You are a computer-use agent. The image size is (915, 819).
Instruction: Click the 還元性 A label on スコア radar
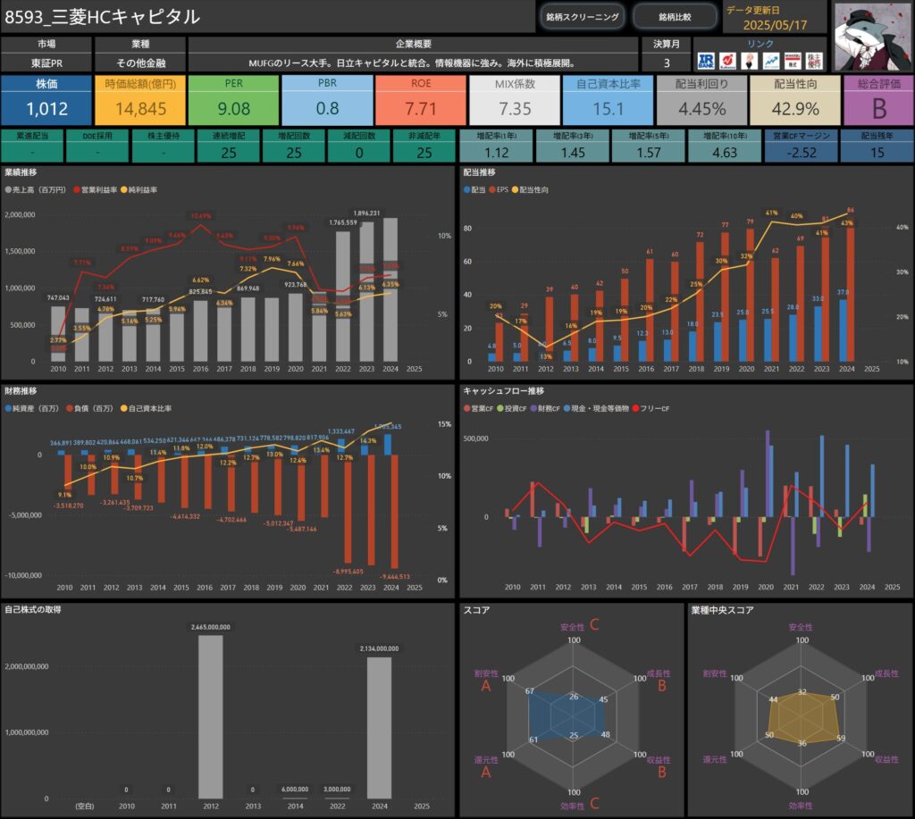click(x=486, y=766)
